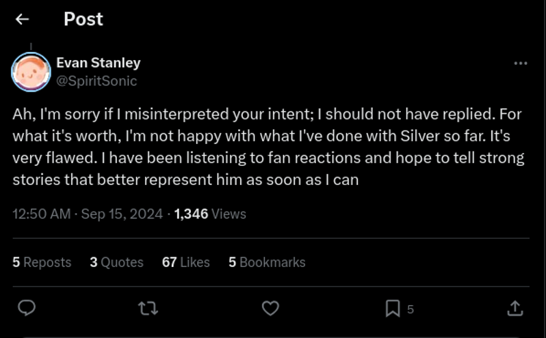The height and width of the screenshot is (338, 546).
Task: Open the @SpiritSonic handle link
Action: (x=96, y=81)
